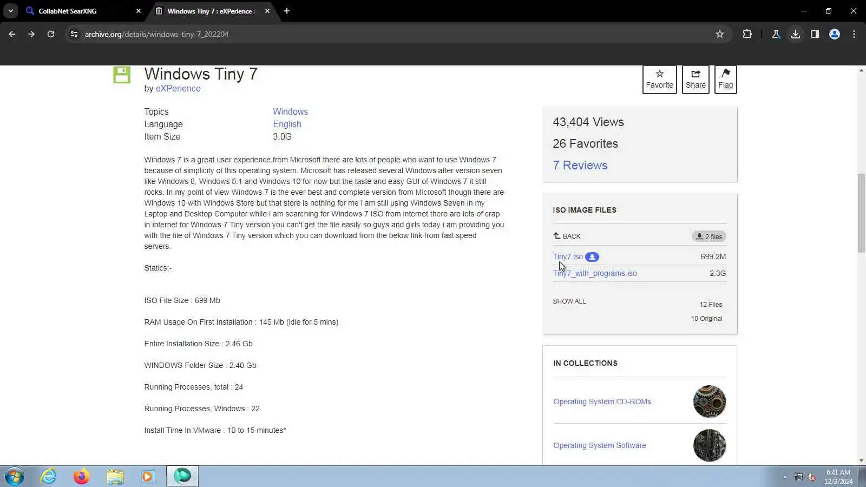Click the page vertical scrollbar thumb
Screen dimensions: 866x487
[861, 213]
